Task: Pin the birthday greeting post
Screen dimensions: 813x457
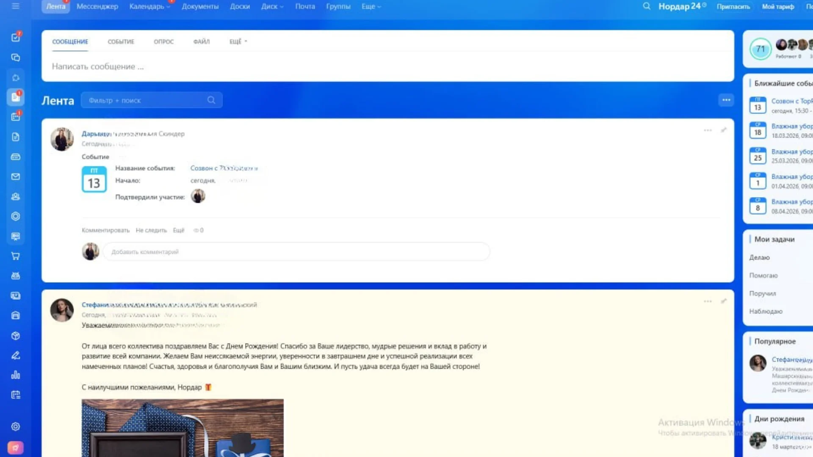Action: (724, 301)
